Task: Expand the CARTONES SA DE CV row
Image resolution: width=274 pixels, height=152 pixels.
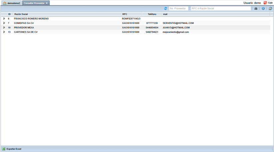Action: [x=4, y=32]
